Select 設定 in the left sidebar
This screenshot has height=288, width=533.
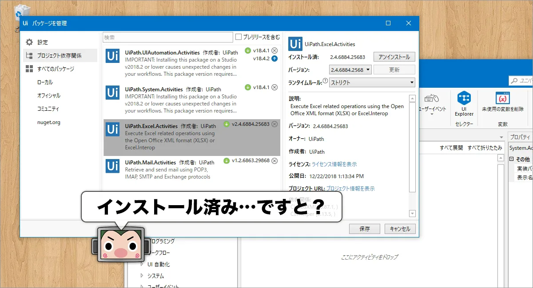point(43,42)
